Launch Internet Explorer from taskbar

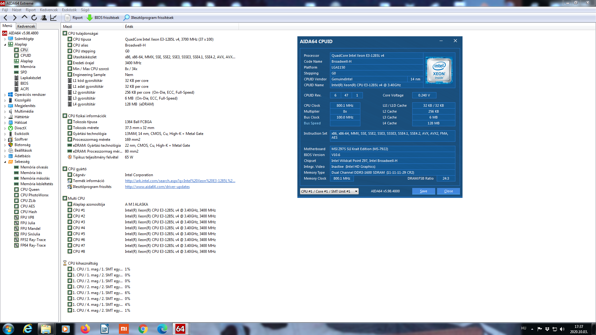[x=28, y=329]
